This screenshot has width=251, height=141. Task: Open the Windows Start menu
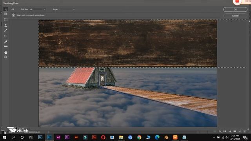click(x=4, y=137)
